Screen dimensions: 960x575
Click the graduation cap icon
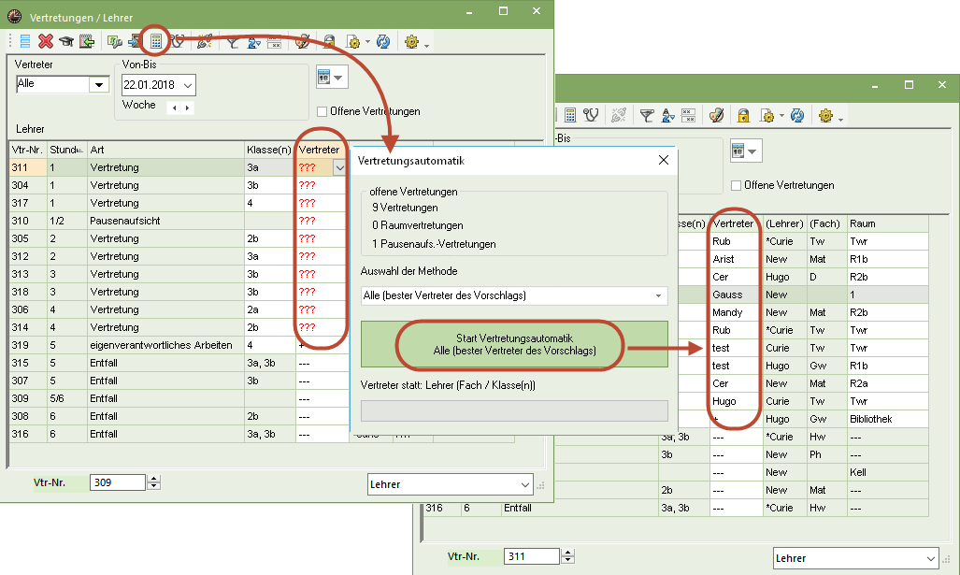pos(66,42)
